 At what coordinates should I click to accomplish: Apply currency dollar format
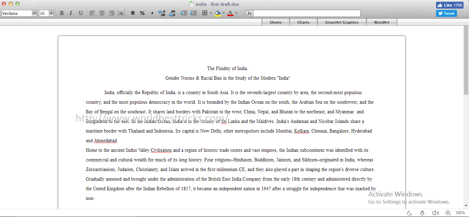(x=133, y=13)
